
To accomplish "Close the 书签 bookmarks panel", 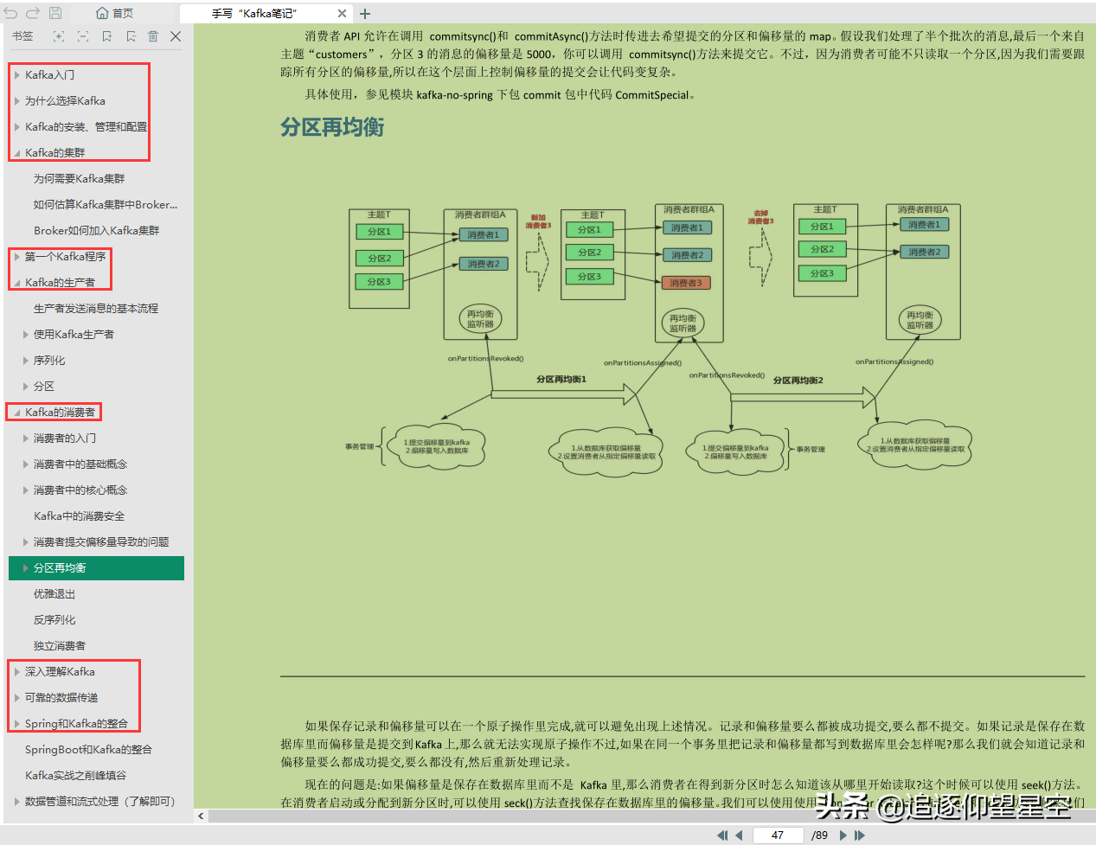I will click(176, 36).
